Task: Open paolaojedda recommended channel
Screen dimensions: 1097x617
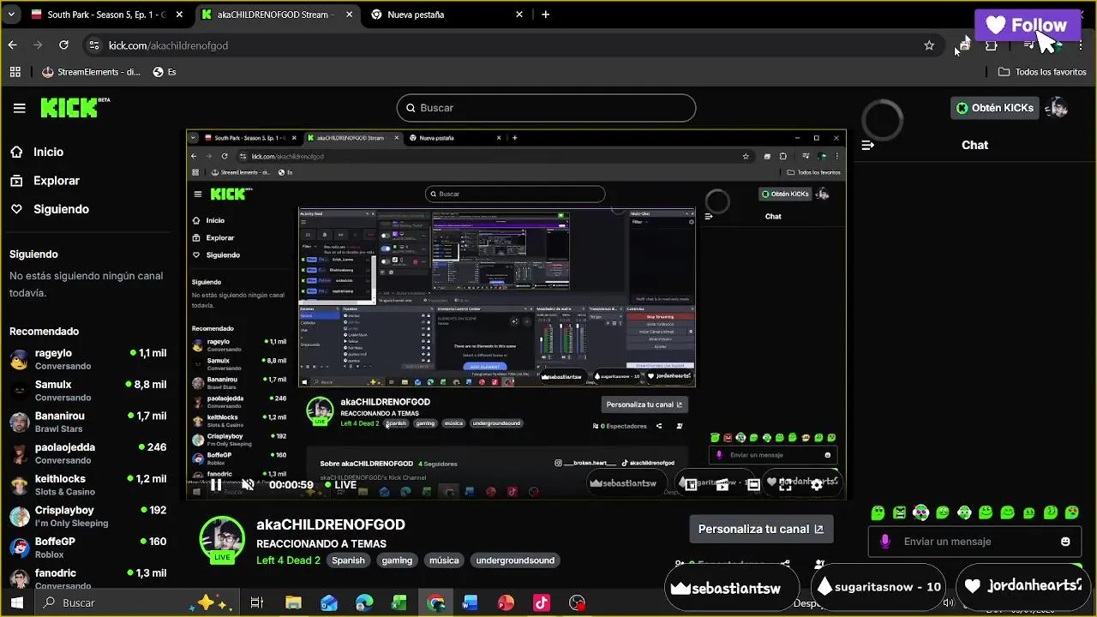Action: [x=87, y=453]
